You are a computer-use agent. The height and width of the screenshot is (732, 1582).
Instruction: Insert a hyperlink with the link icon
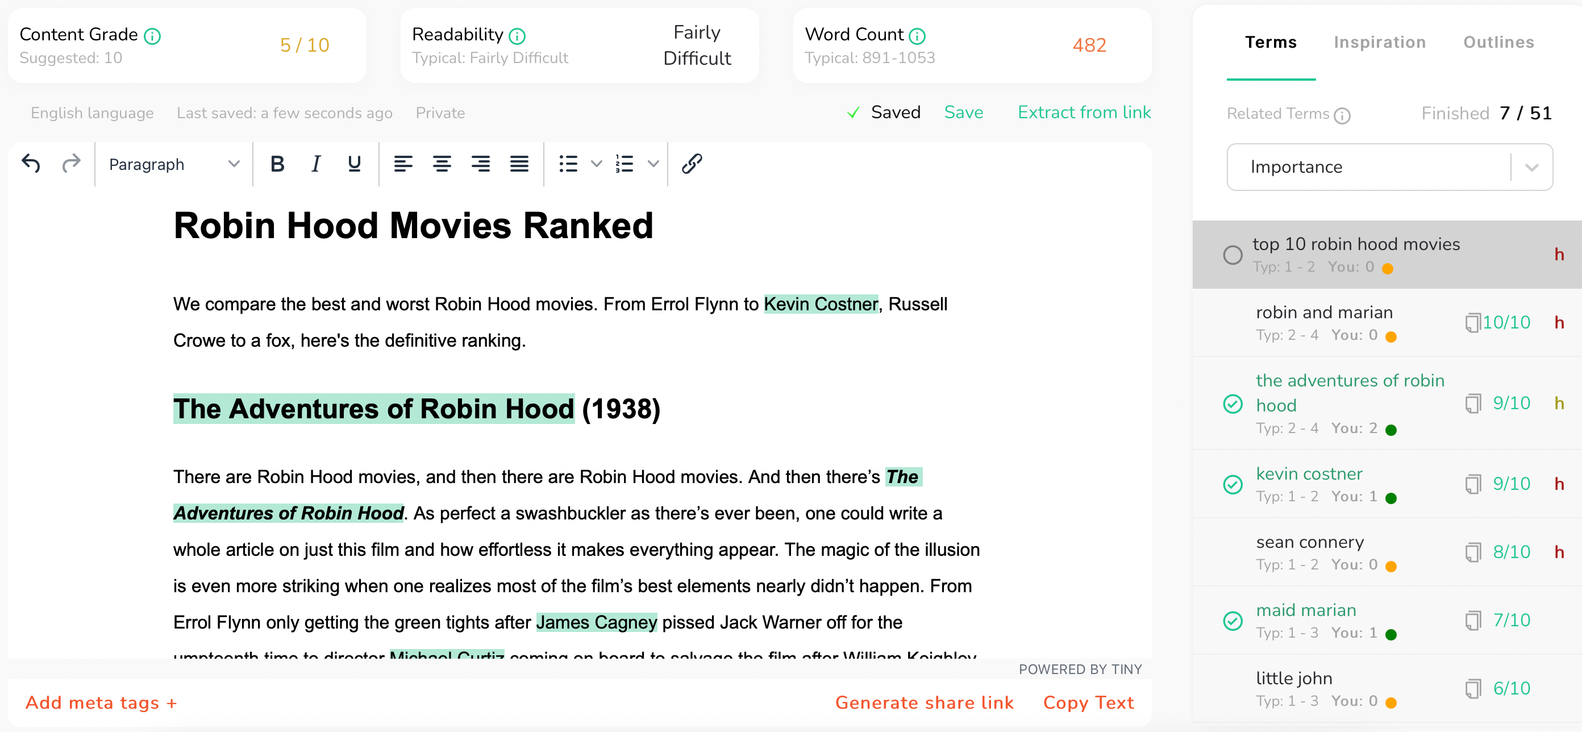(x=692, y=164)
